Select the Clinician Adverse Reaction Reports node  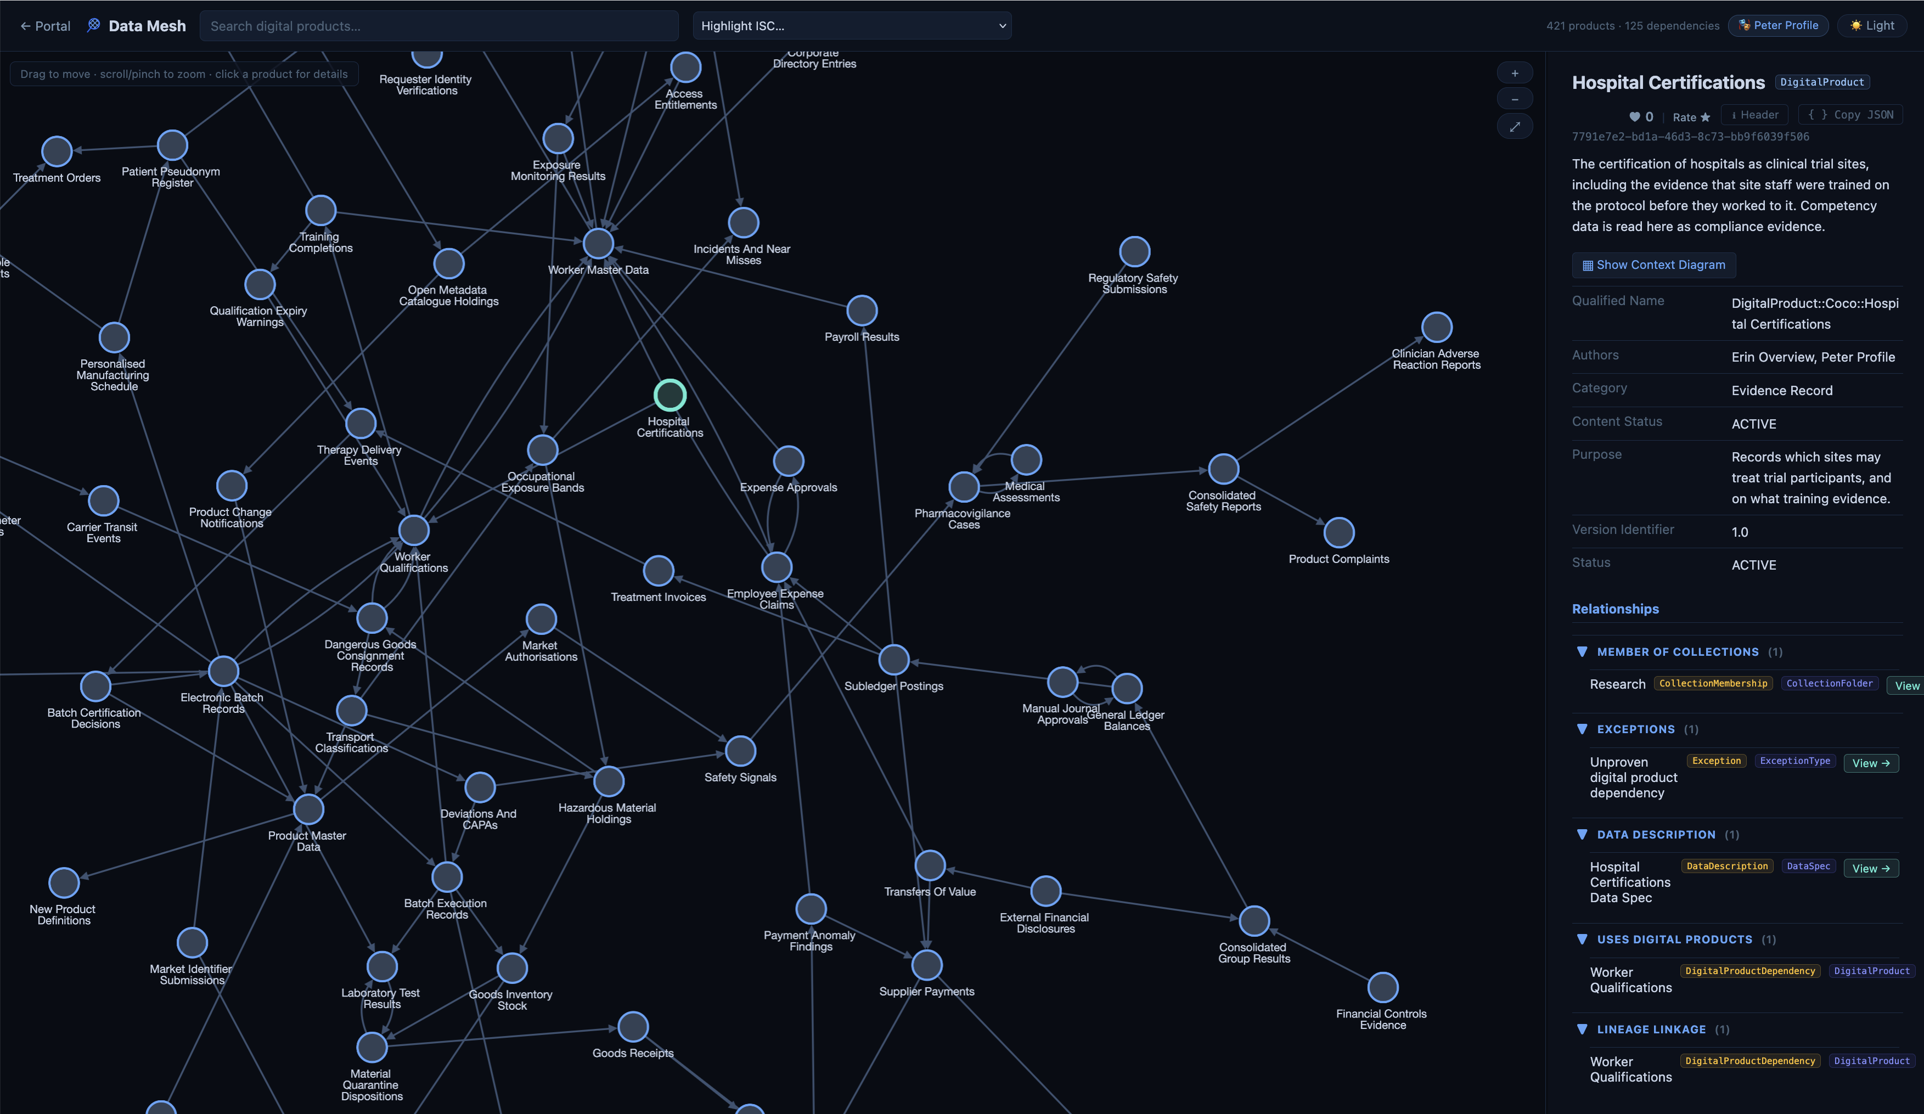1436,328
